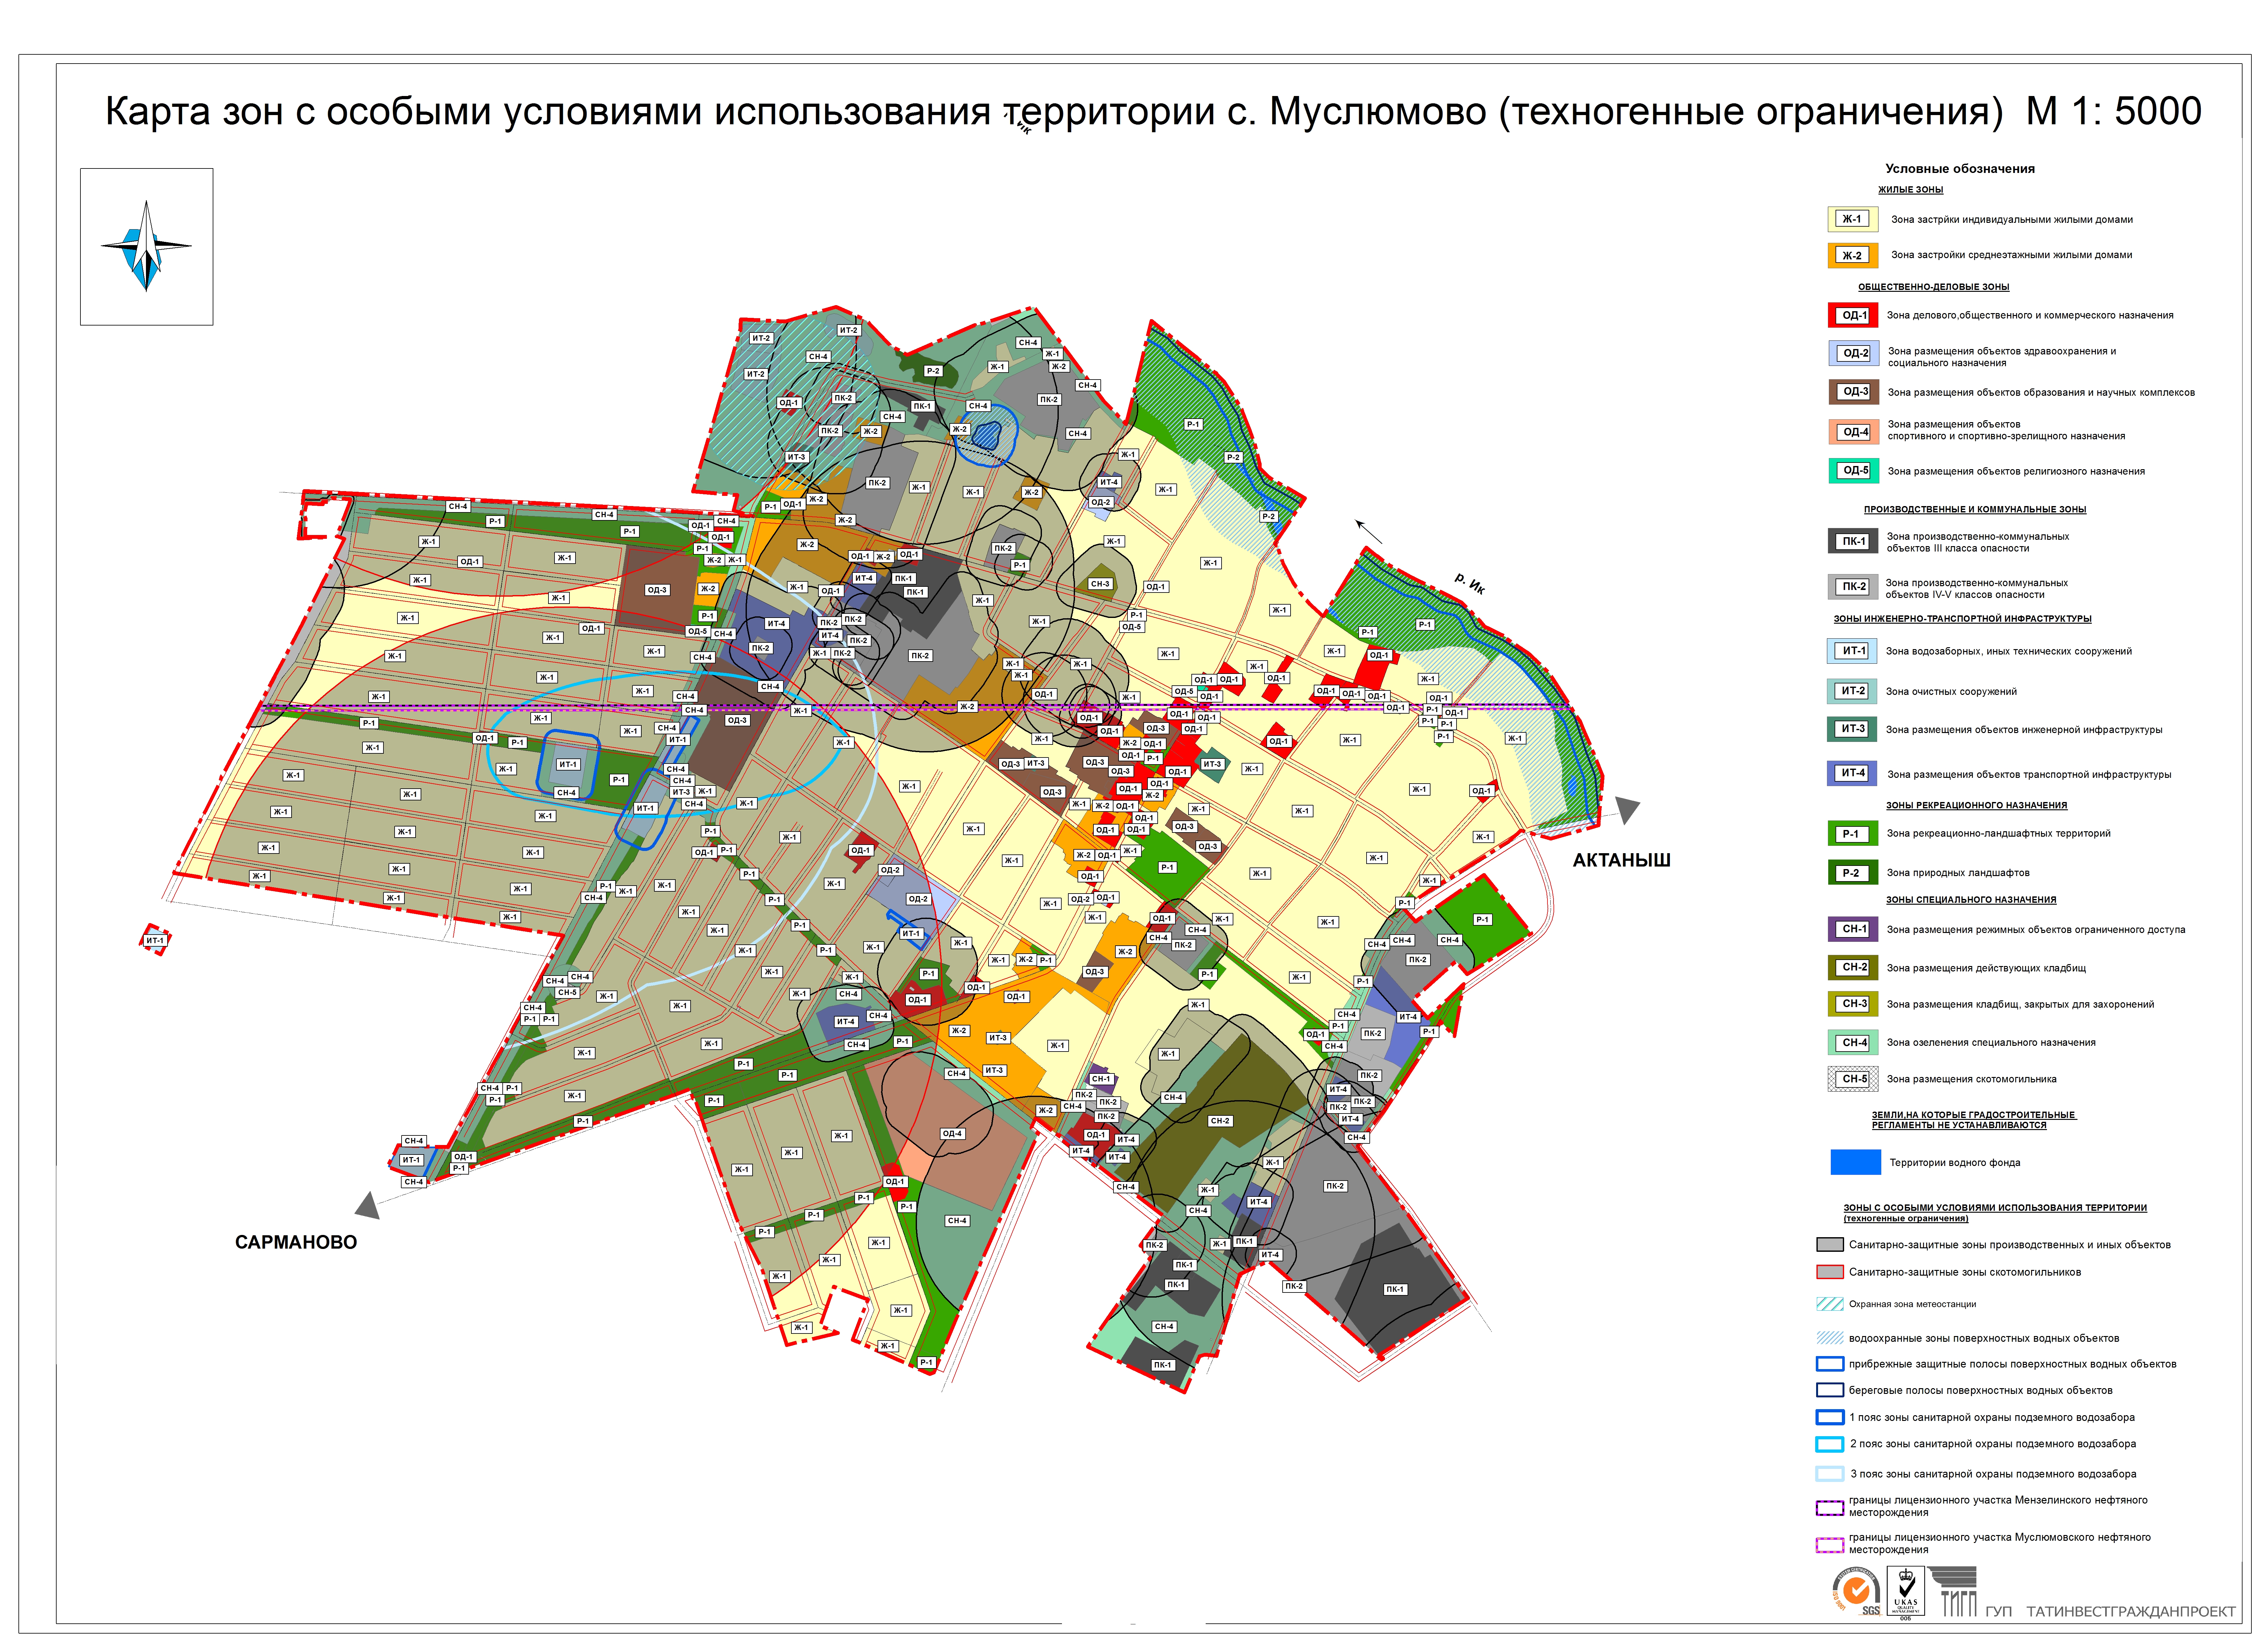The height and width of the screenshot is (1652, 2253).
Task: Select the light blue ОД-2 legend swatch
Action: (x=1853, y=353)
